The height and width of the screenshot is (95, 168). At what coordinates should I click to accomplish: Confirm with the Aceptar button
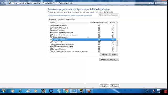[104, 86]
